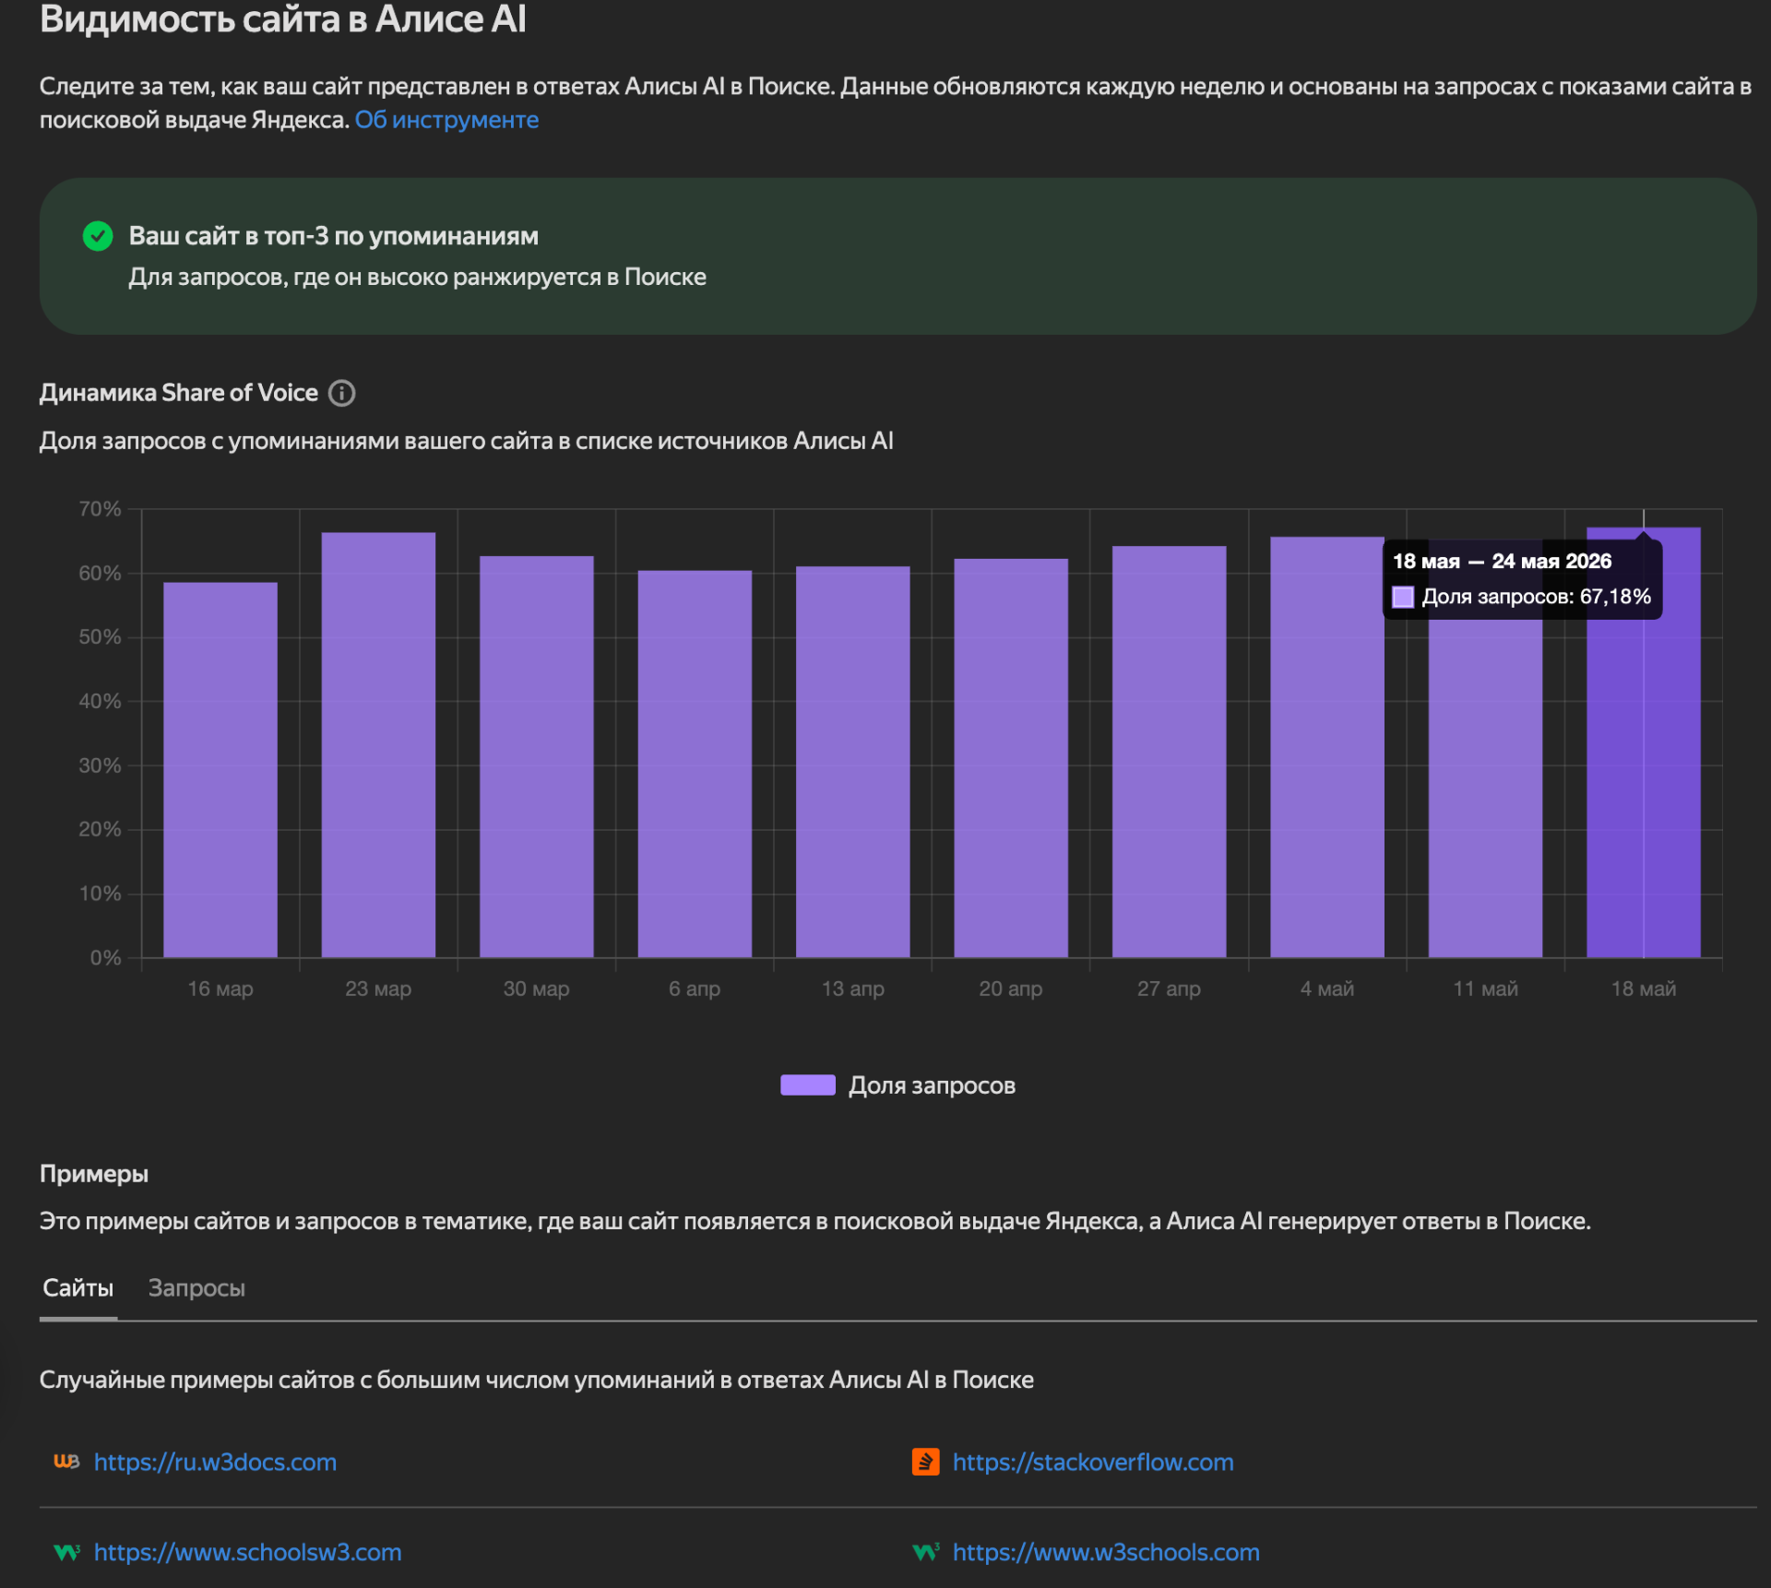Click the 'Динамика Share of Voice' heading

(x=179, y=393)
